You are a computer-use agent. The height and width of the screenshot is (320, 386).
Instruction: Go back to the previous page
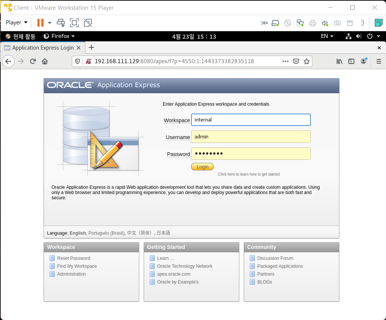pyautogui.click(x=8, y=61)
